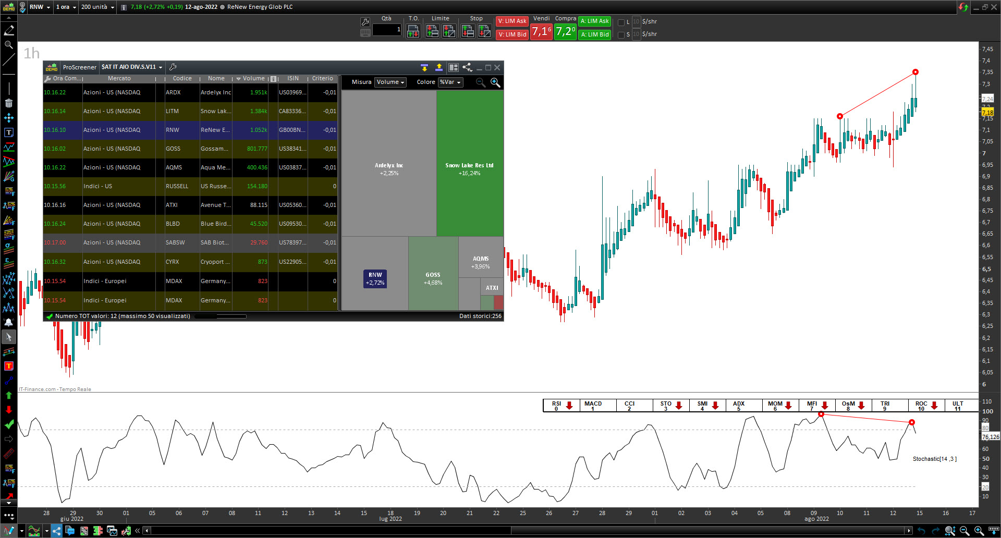Click the A: LIM Bid button
Screen dimensions: 1001x538
point(594,34)
